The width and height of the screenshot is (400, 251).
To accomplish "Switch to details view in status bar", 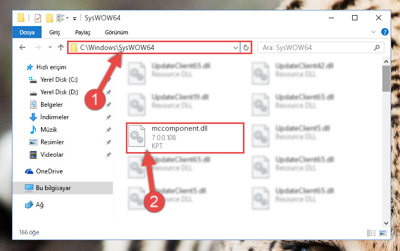I will [371, 233].
